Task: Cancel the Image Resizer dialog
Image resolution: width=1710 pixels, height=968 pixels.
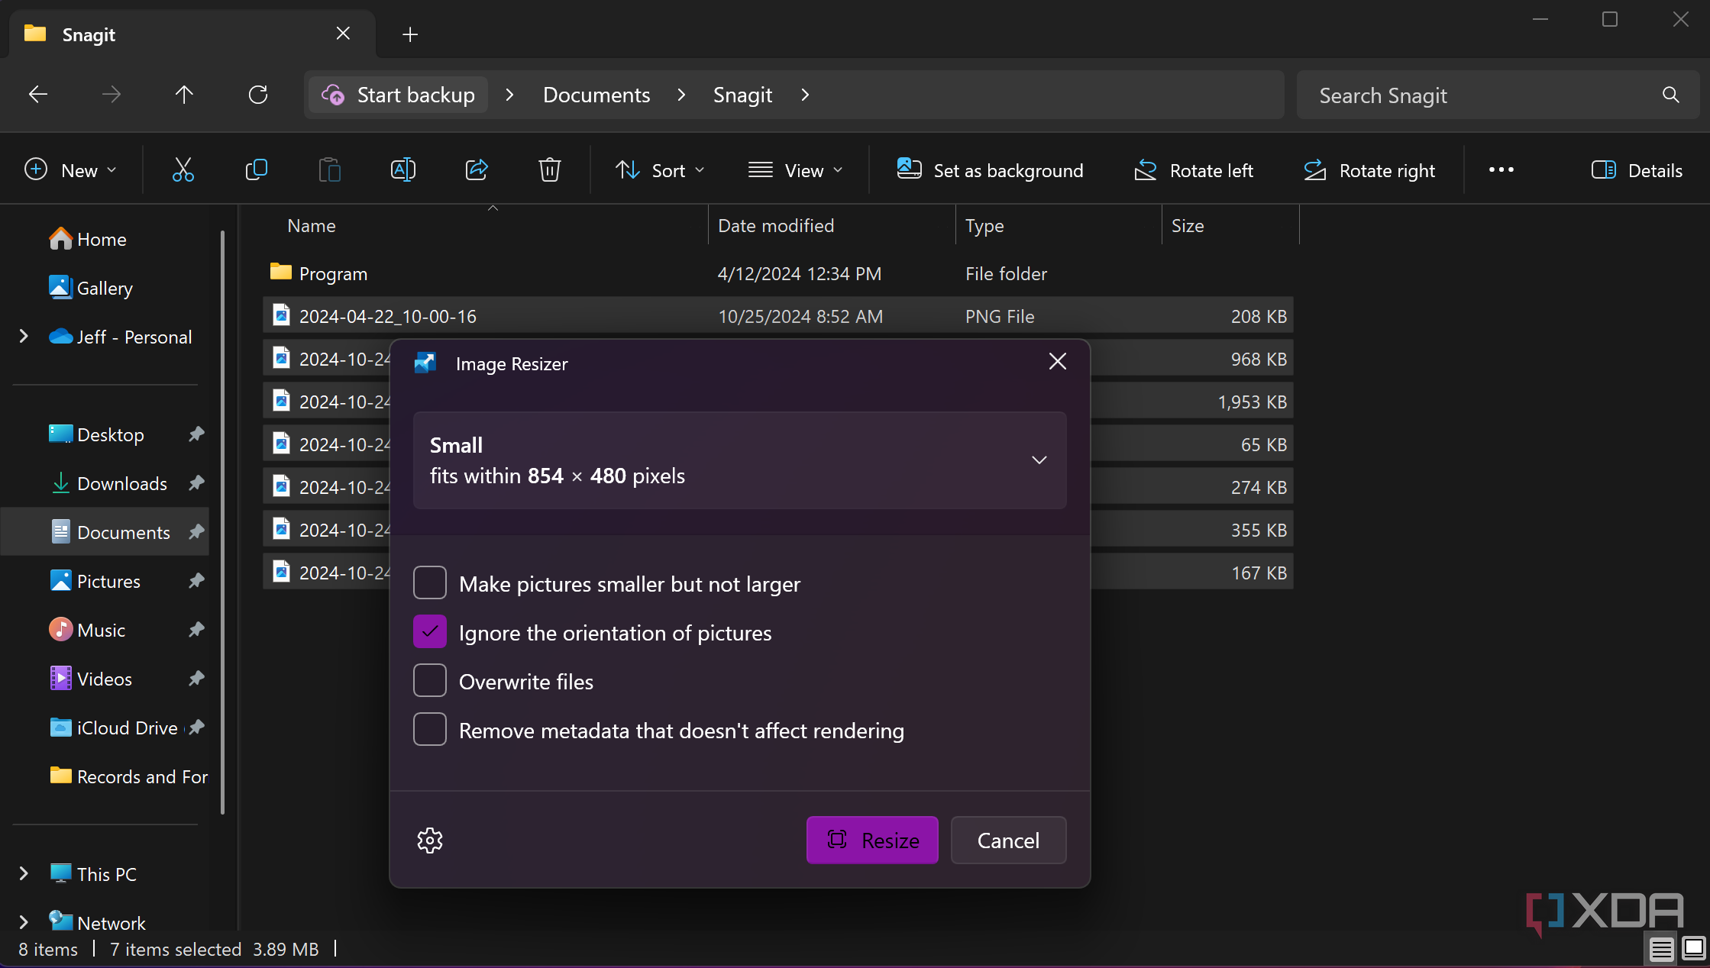Action: (1008, 841)
